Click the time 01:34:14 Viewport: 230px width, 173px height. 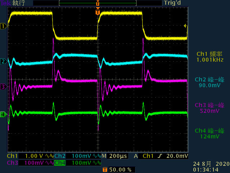206,170
